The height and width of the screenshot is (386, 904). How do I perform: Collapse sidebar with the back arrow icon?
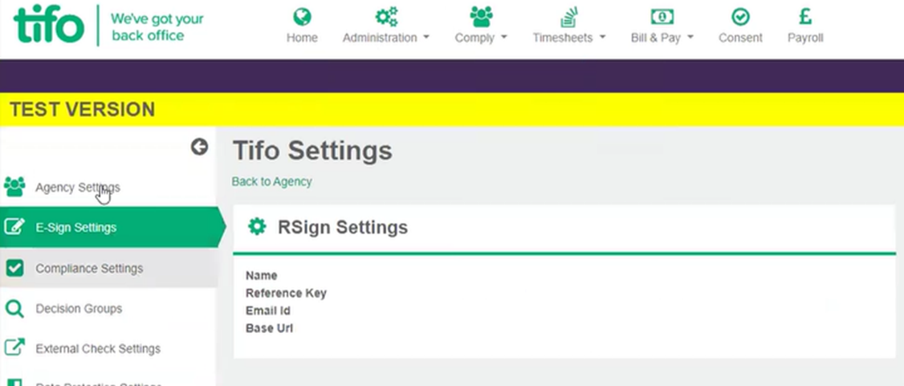click(x=199, y=147)
